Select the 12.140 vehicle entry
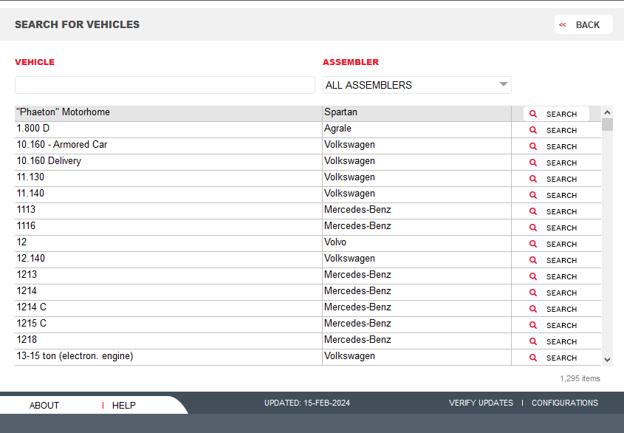Viewport: 624px width, 433px height. click(30, 259)
